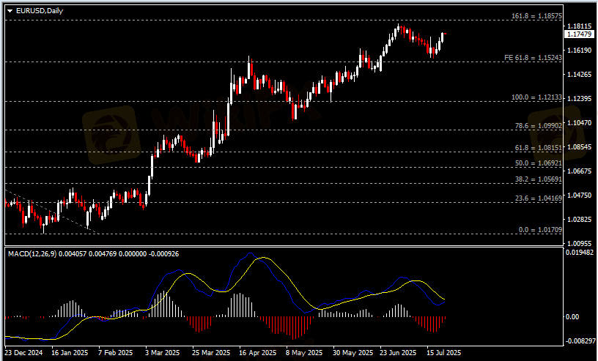598x361 pixels.
Task: Click the 23 Dec 2024 date marker
Action: [23, 353]
